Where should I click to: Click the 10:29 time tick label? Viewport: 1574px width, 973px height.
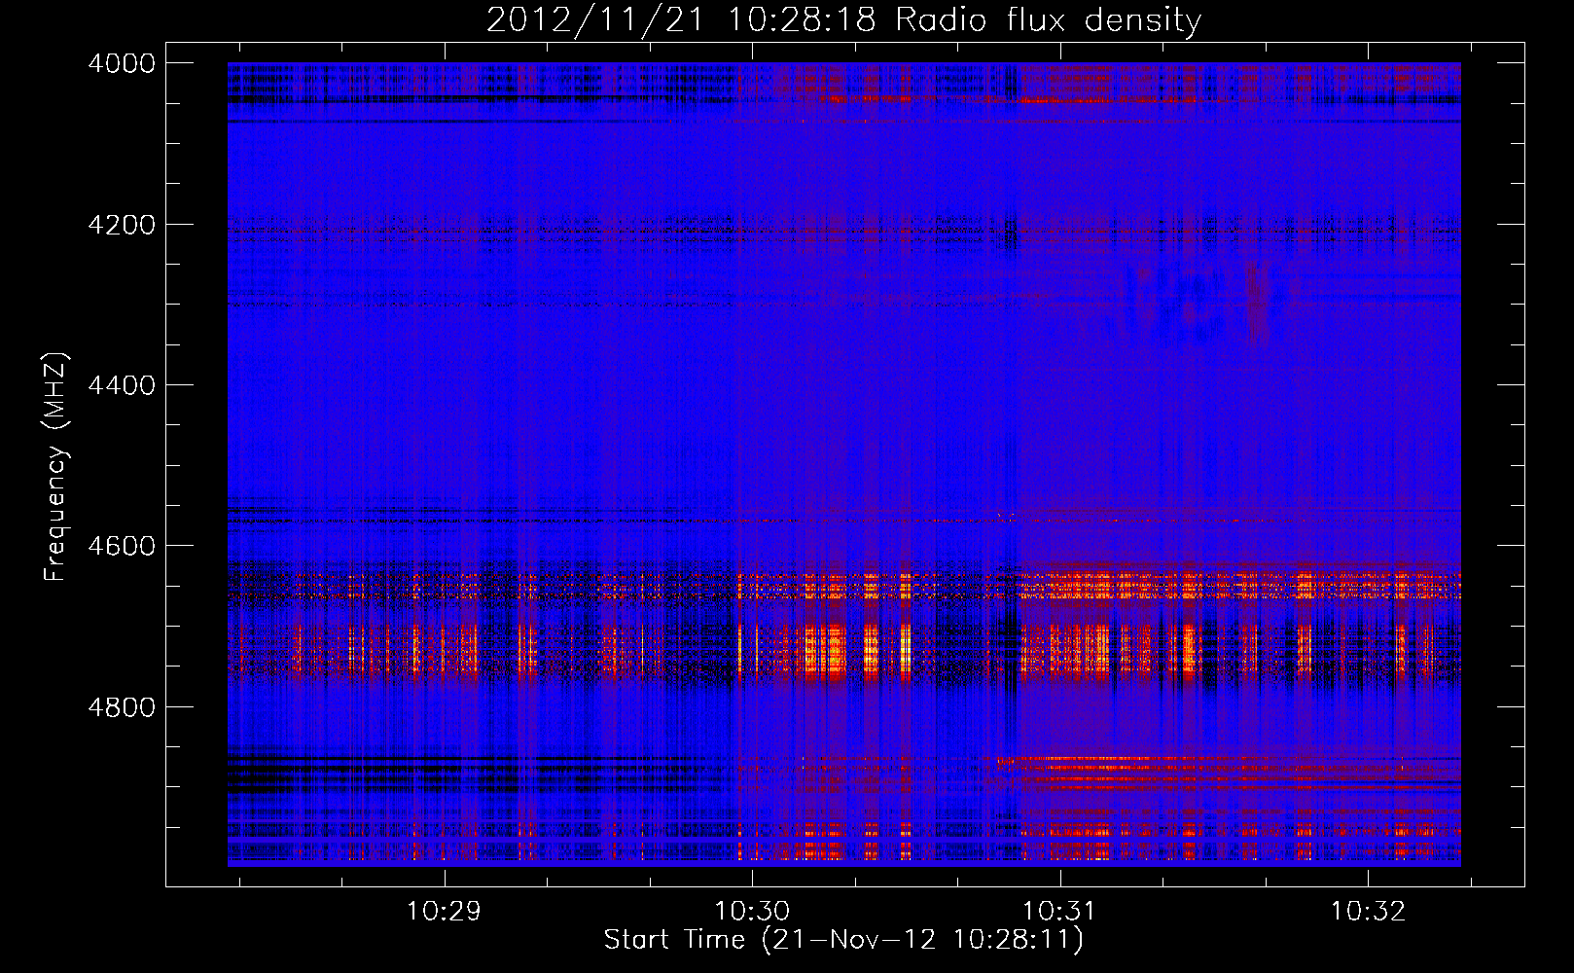pos(444,912)
